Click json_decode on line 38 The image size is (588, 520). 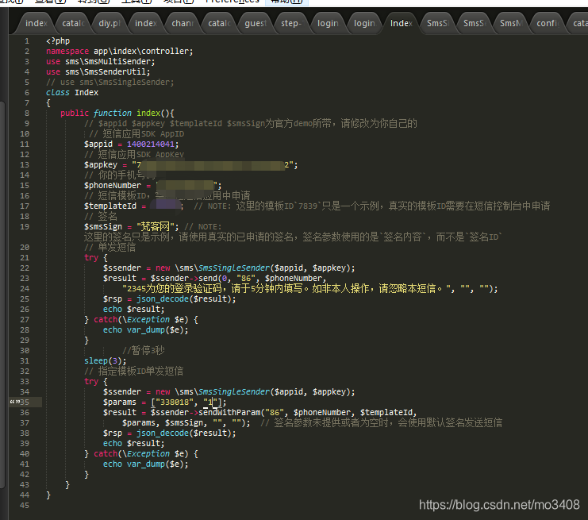tap(163, 433)
